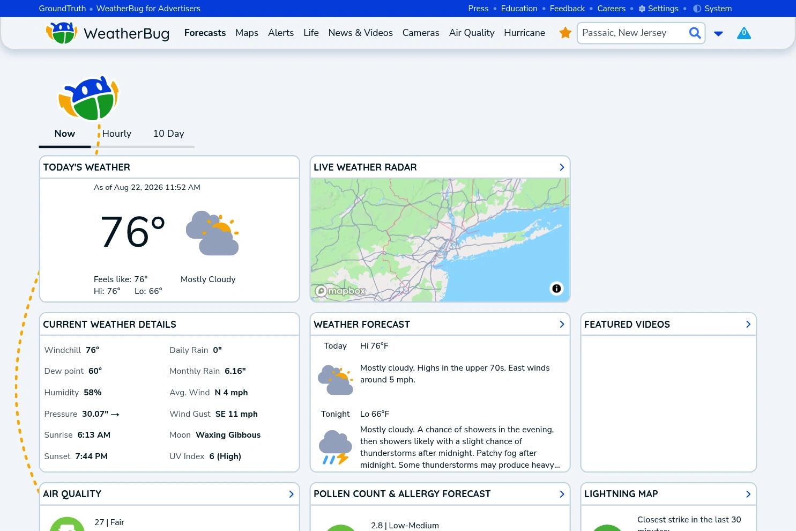Click the 'As of Aug 22, 2026' timestamp
The image size is (796, 531).
click(x=147, y=187)
